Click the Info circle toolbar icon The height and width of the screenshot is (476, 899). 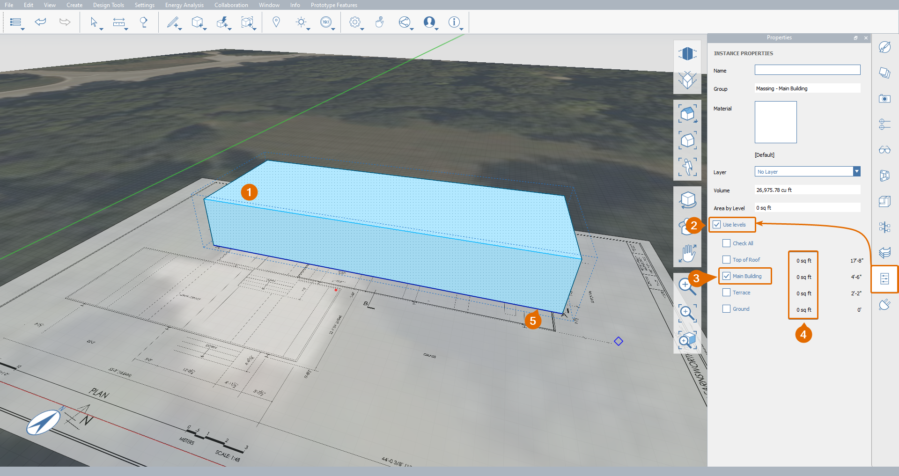click(454, 22)
